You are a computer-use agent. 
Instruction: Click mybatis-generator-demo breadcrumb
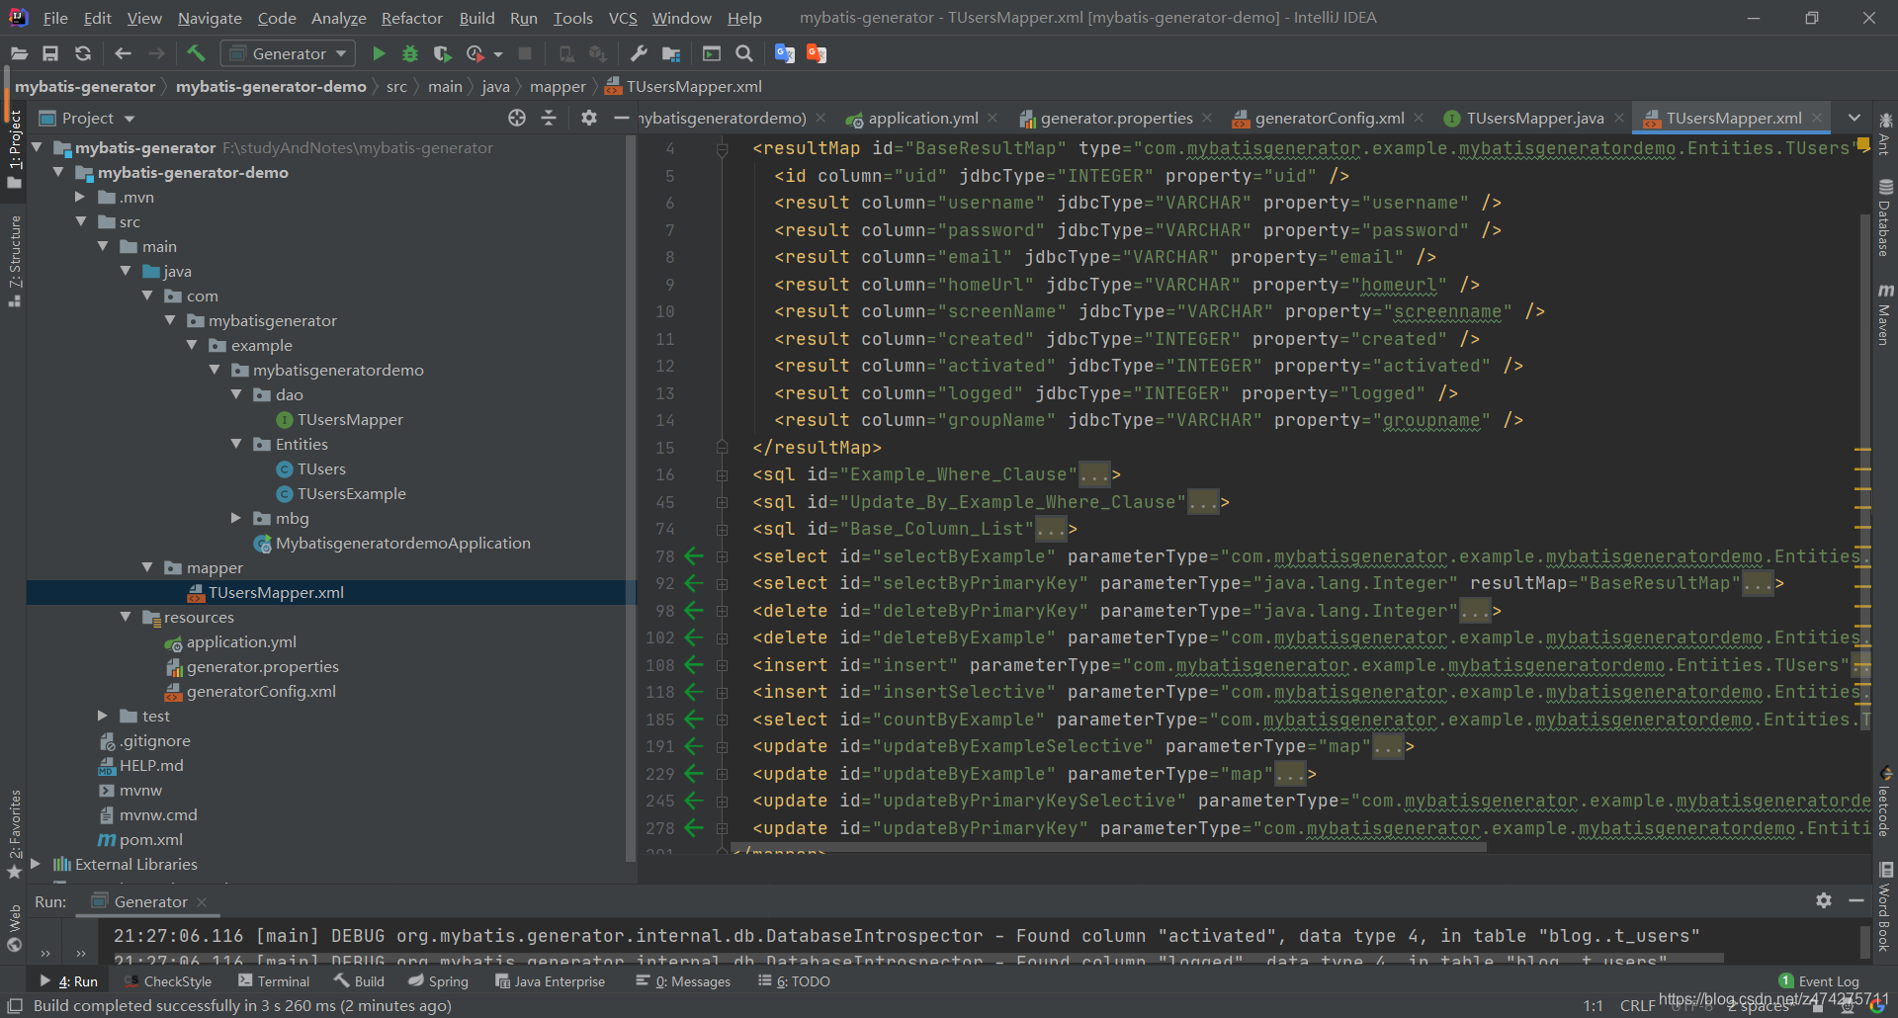[x=271, y=87]
